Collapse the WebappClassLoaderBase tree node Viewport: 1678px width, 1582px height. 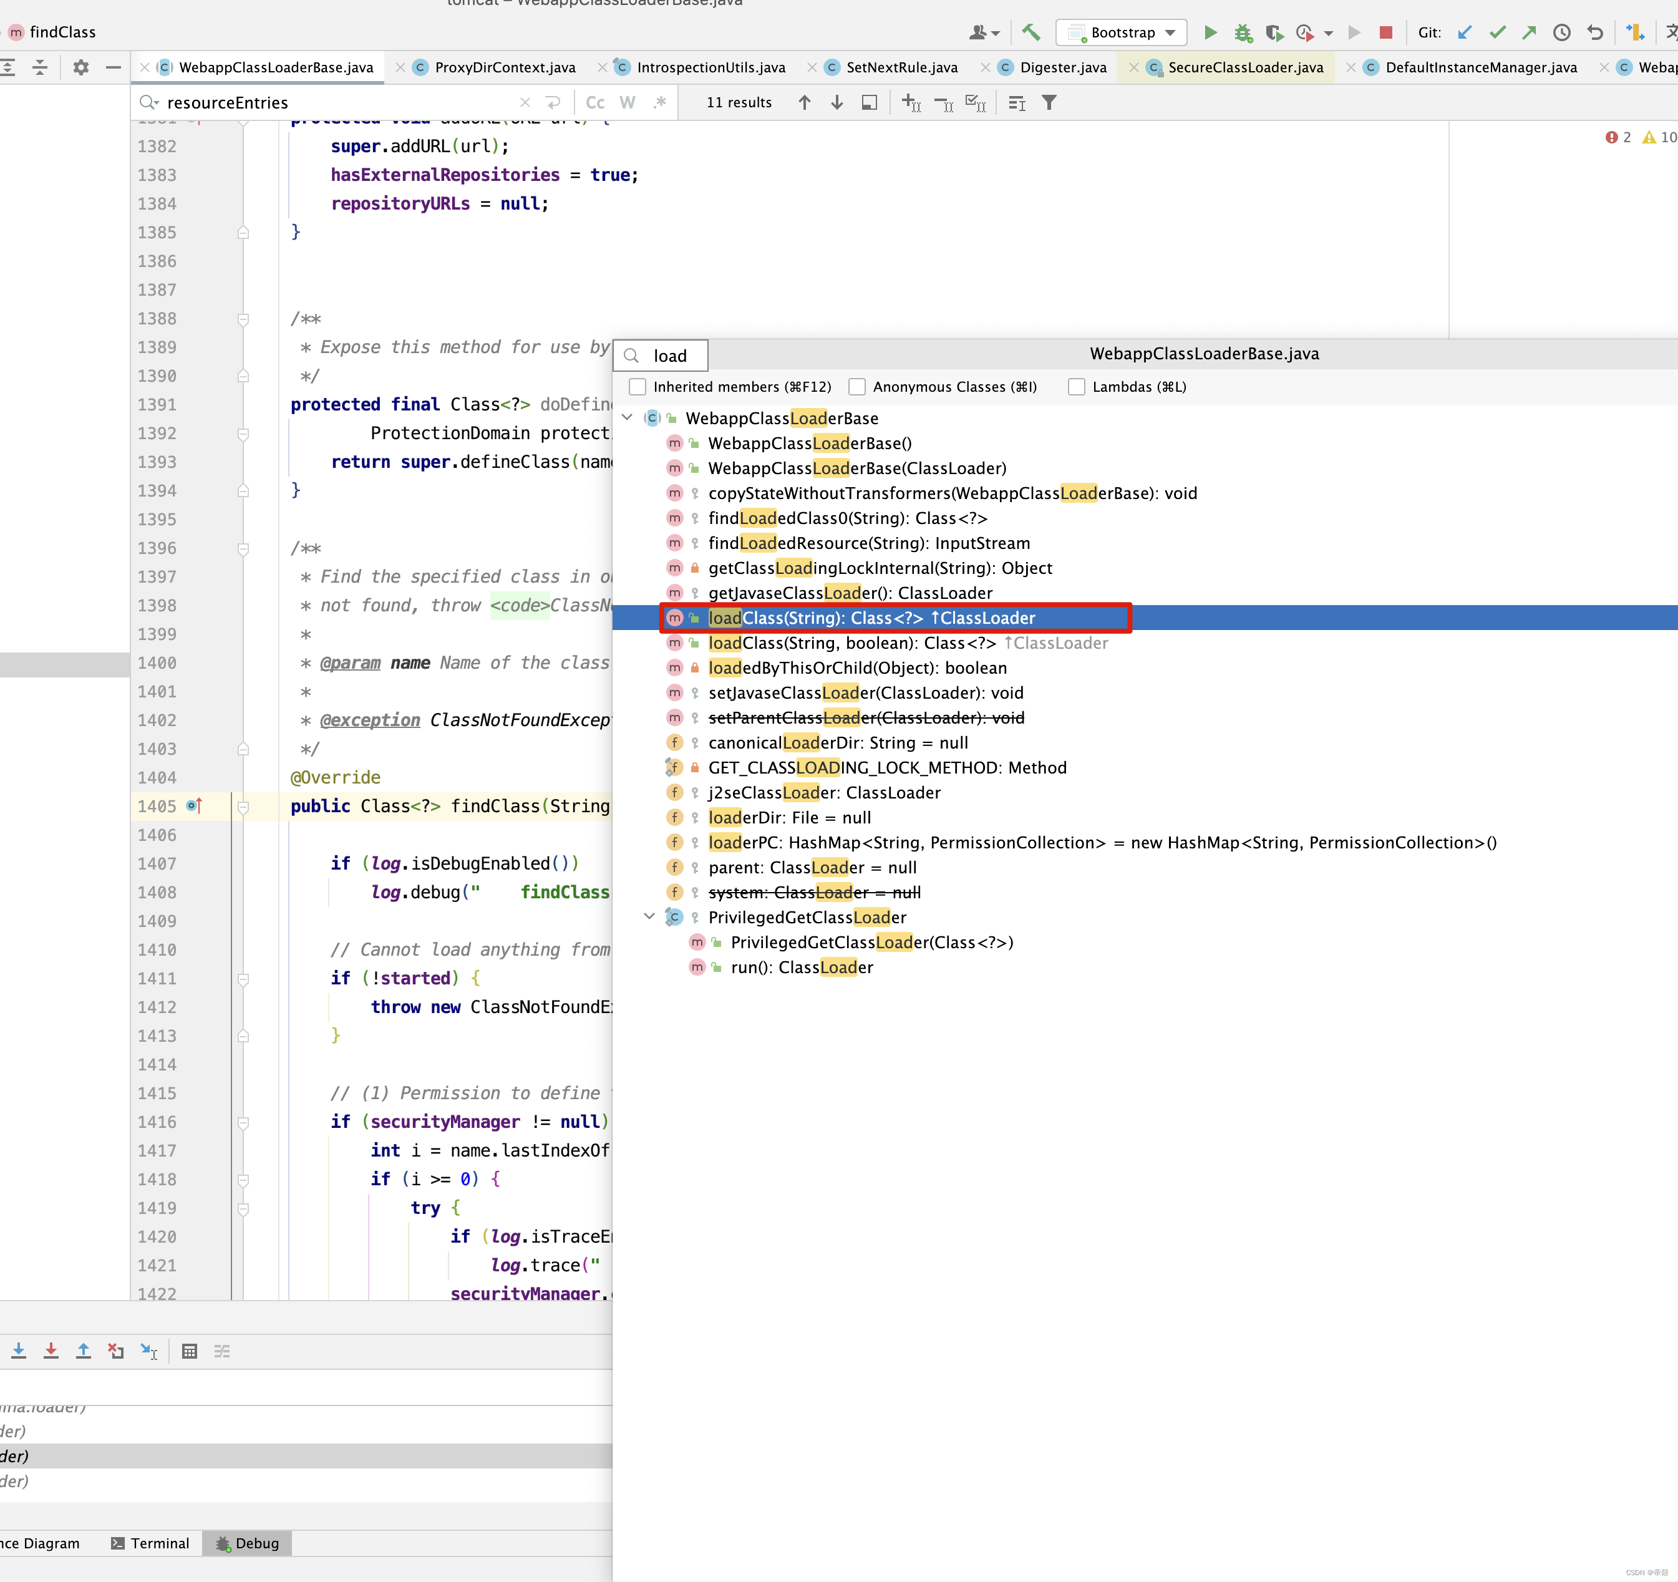[627, 418]
